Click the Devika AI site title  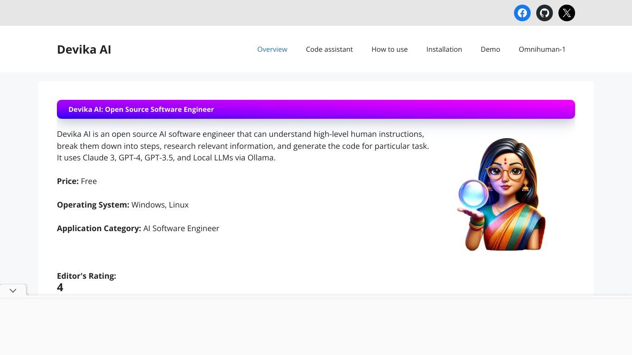coord(84,49)
